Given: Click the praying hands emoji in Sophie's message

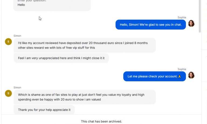Looking at the screenshot, I should click(x=180, y=76).
